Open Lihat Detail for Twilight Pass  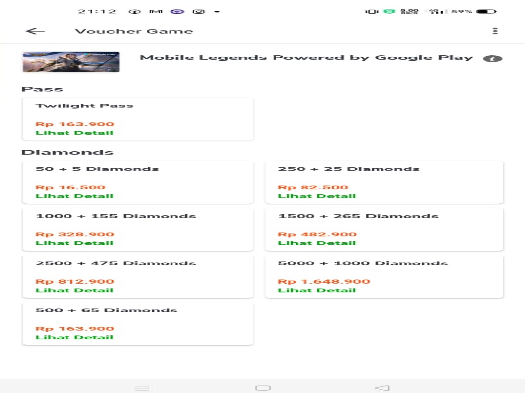75,133
